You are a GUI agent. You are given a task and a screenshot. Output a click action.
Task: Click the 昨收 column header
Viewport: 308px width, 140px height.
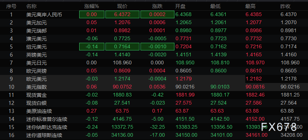(285, 6)
